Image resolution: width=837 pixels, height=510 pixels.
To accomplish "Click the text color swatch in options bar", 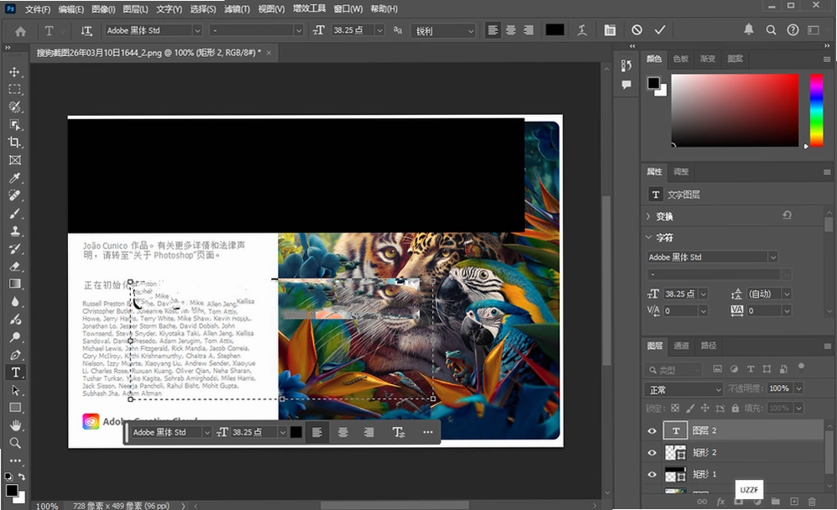I will [x=555, y=30].
